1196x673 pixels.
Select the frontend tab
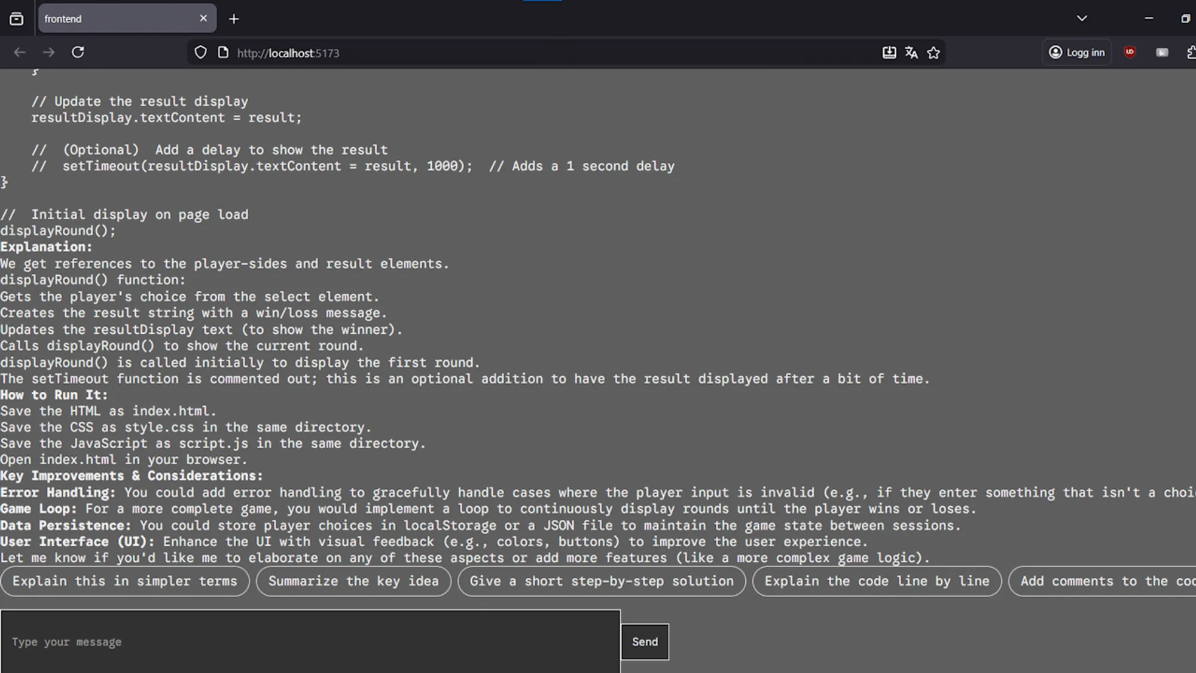click(114, 19)
